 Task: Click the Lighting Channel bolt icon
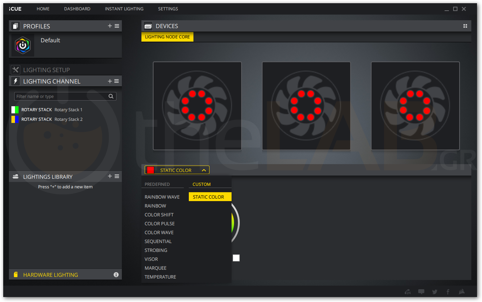pos(15,81)
